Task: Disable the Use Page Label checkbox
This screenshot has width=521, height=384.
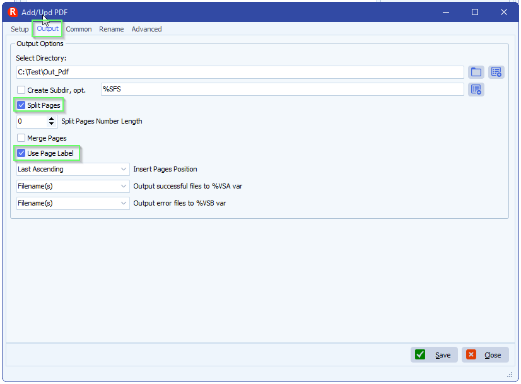Action: pos(21,153)
